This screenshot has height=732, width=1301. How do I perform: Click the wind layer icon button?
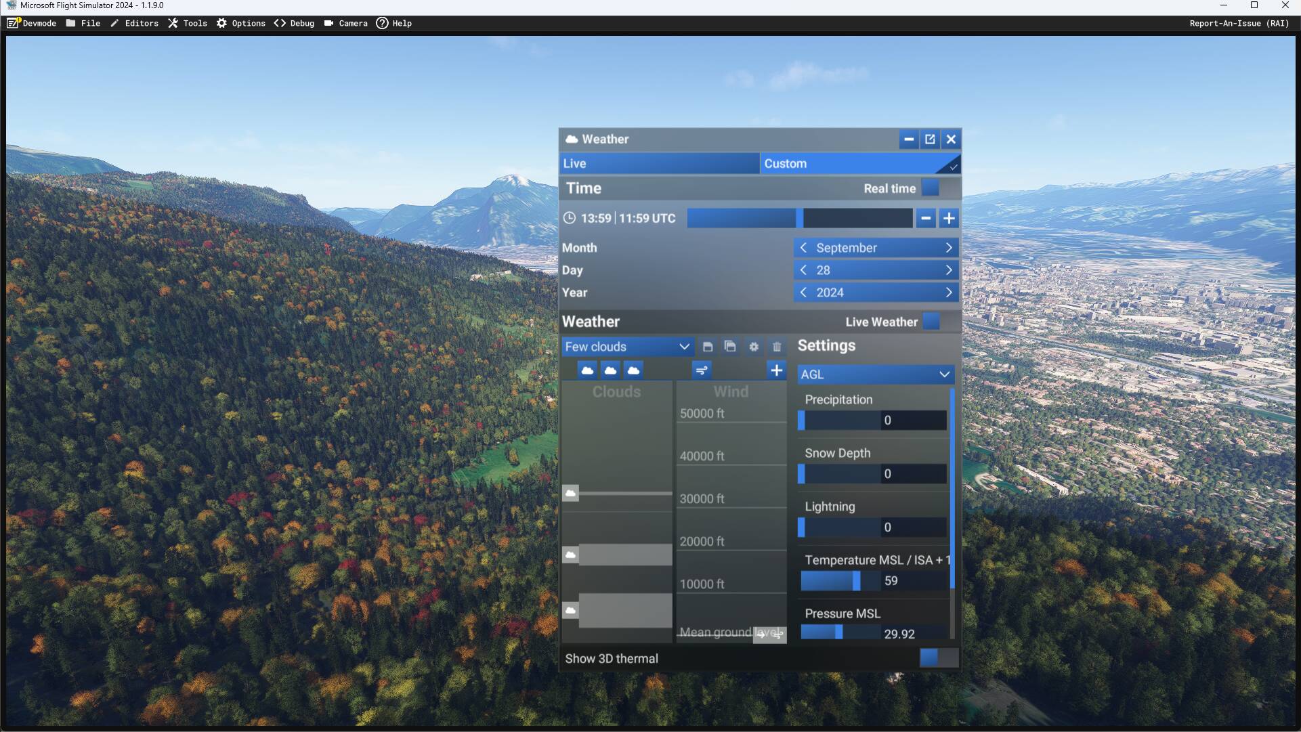click(702, 370)
